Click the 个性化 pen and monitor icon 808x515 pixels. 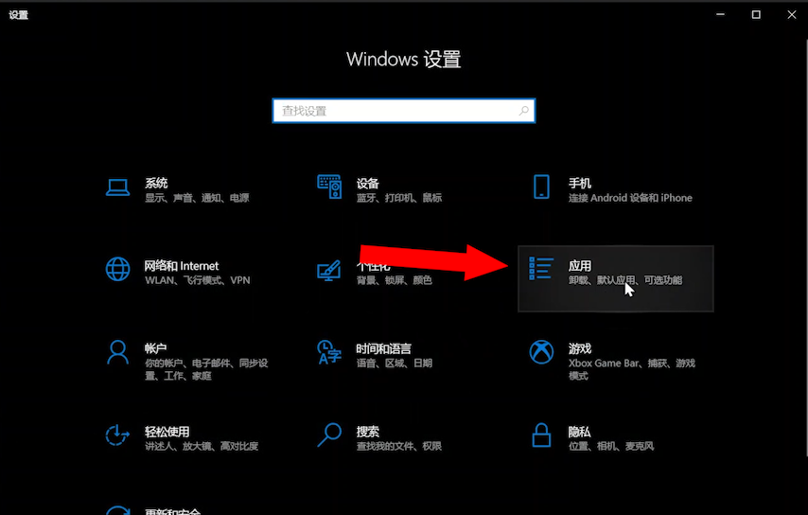(x=328, y=270)
